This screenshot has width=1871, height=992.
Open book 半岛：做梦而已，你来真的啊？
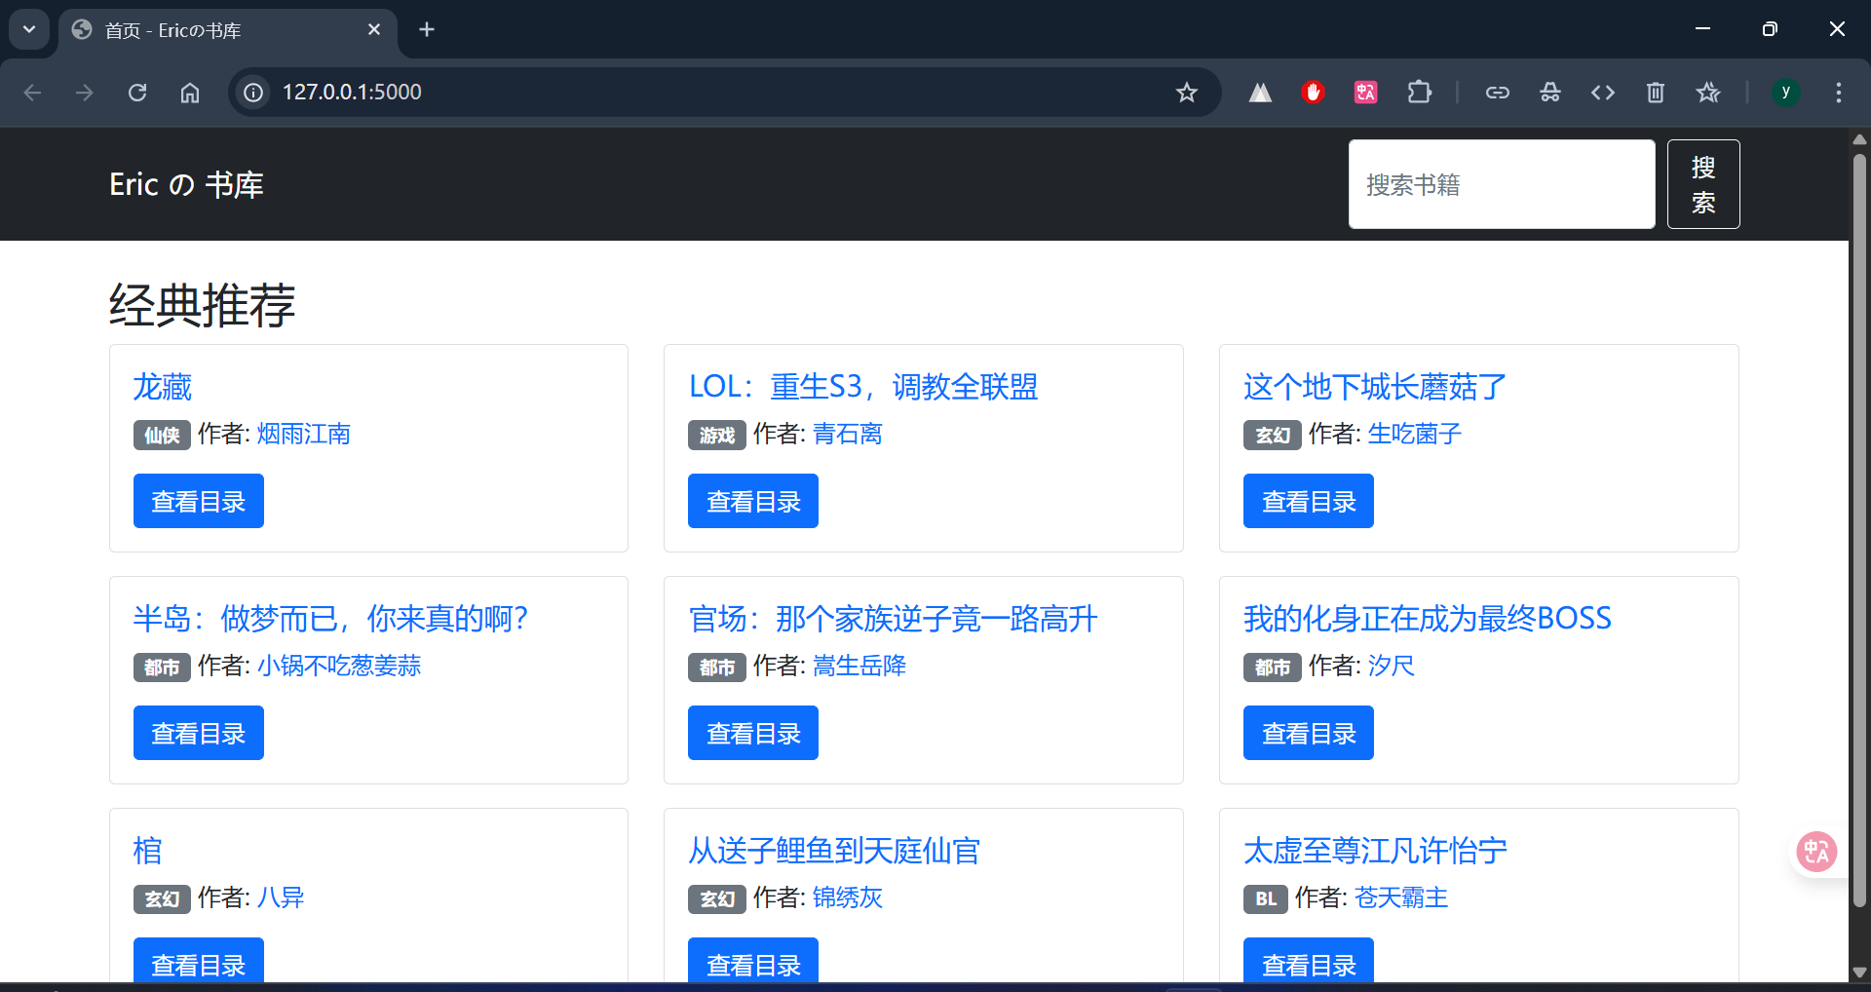331,619
